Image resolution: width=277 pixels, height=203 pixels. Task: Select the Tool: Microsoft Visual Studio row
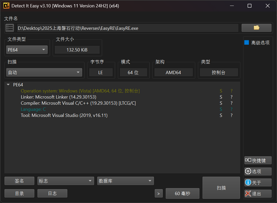click(122, 115)
